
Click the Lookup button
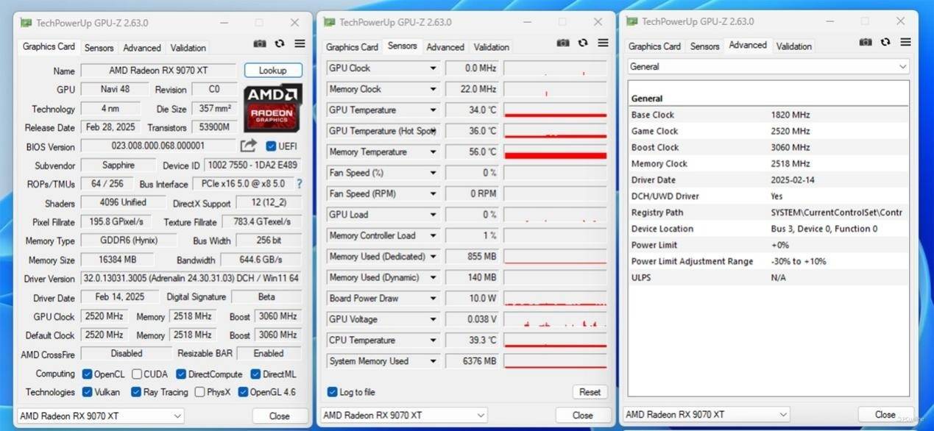273,71
